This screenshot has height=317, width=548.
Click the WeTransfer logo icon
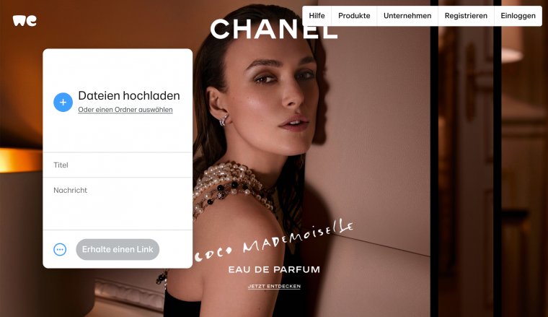25,21
